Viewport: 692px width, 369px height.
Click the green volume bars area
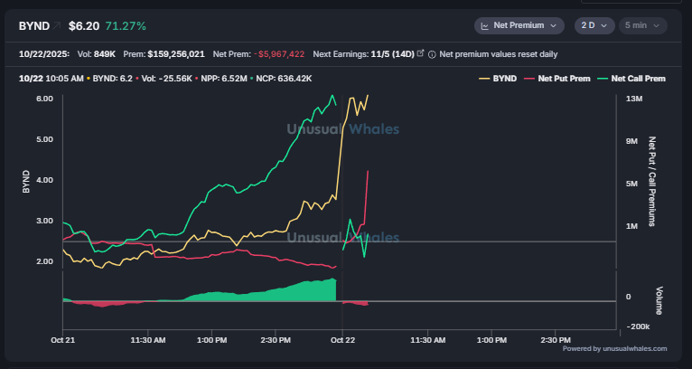pos(271,291)
